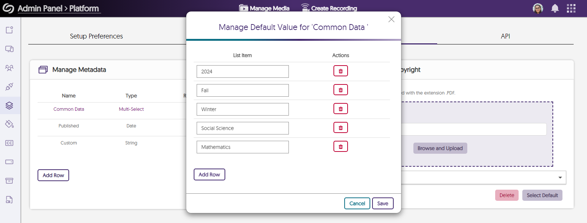Delete the '2024' list item
587x223 pixels.
[341, 70]
